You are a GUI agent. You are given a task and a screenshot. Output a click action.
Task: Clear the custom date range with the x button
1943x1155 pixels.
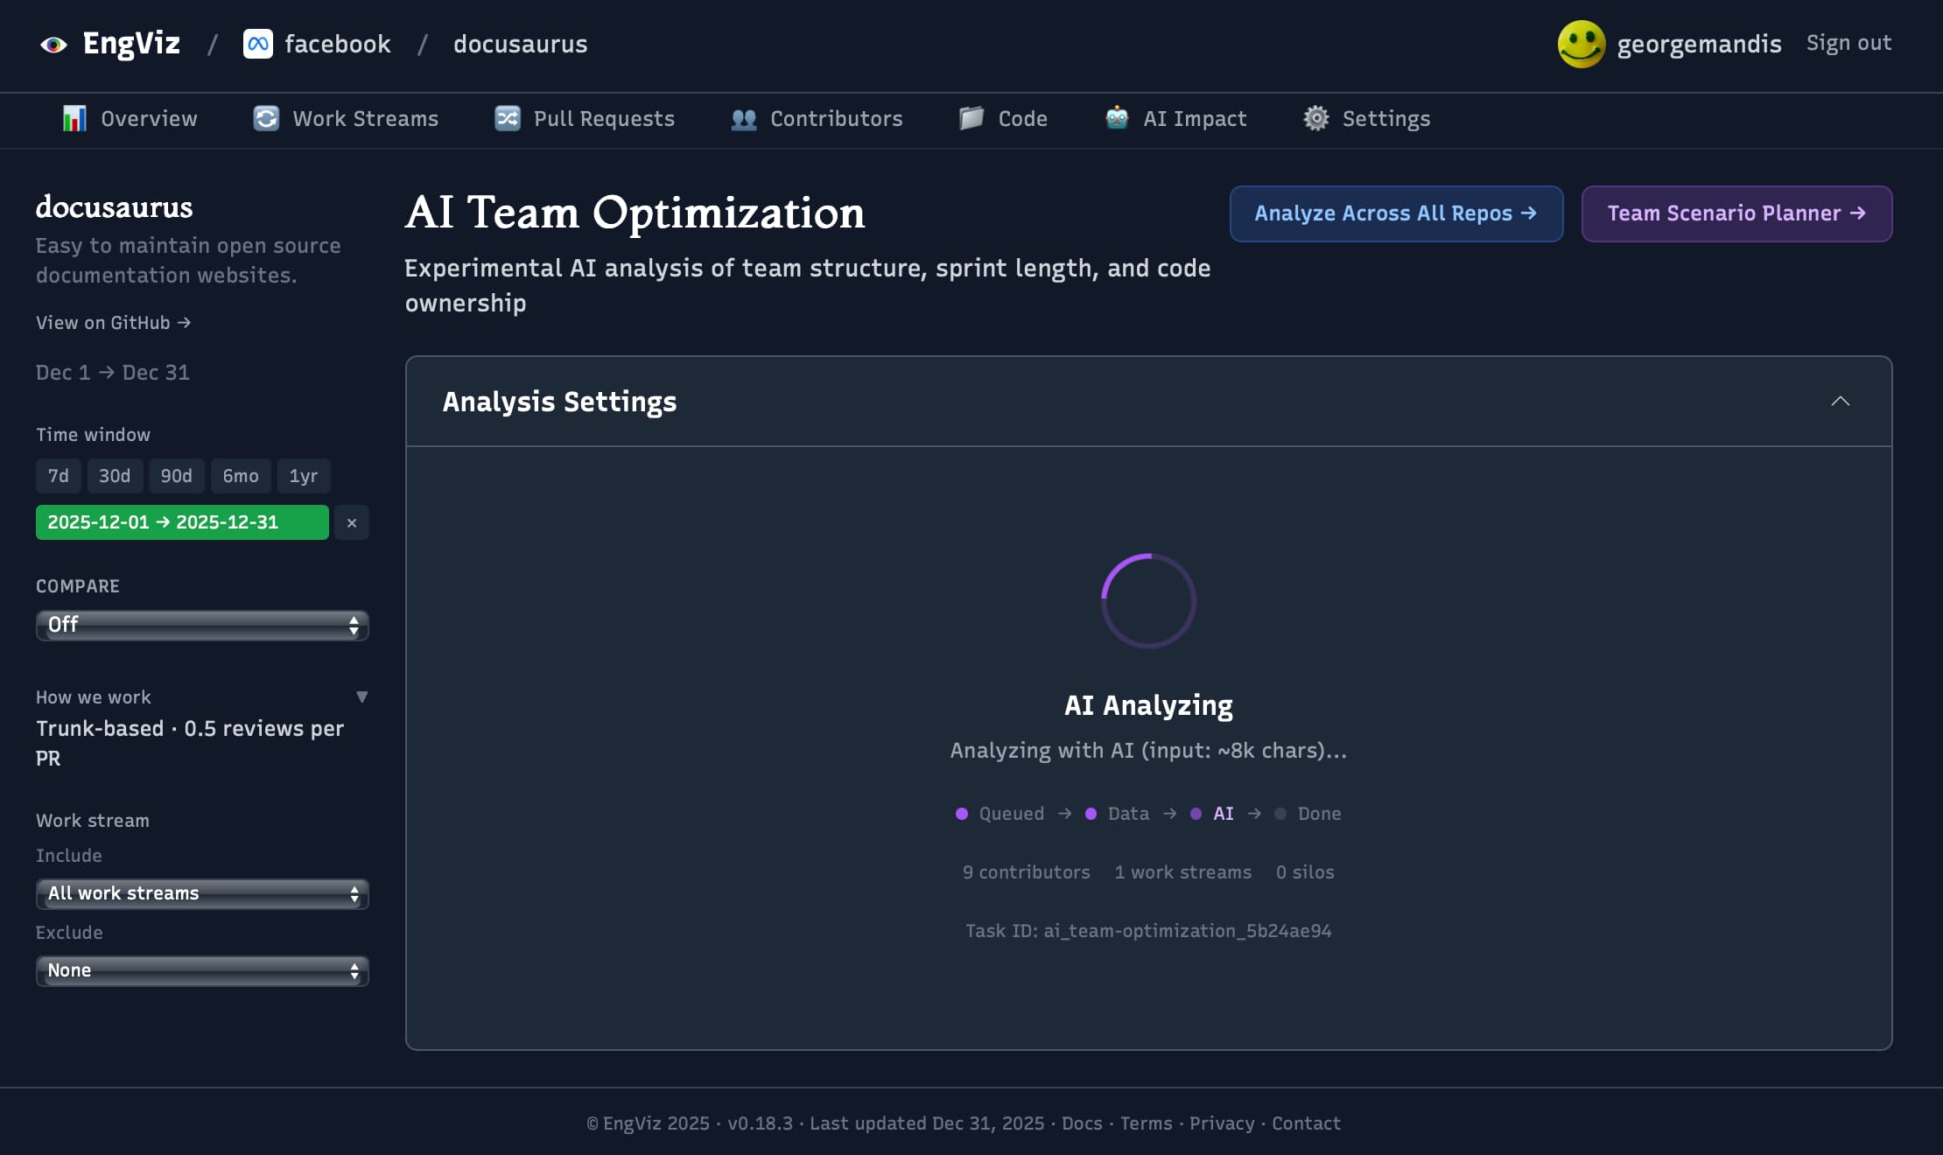[352, 522]
